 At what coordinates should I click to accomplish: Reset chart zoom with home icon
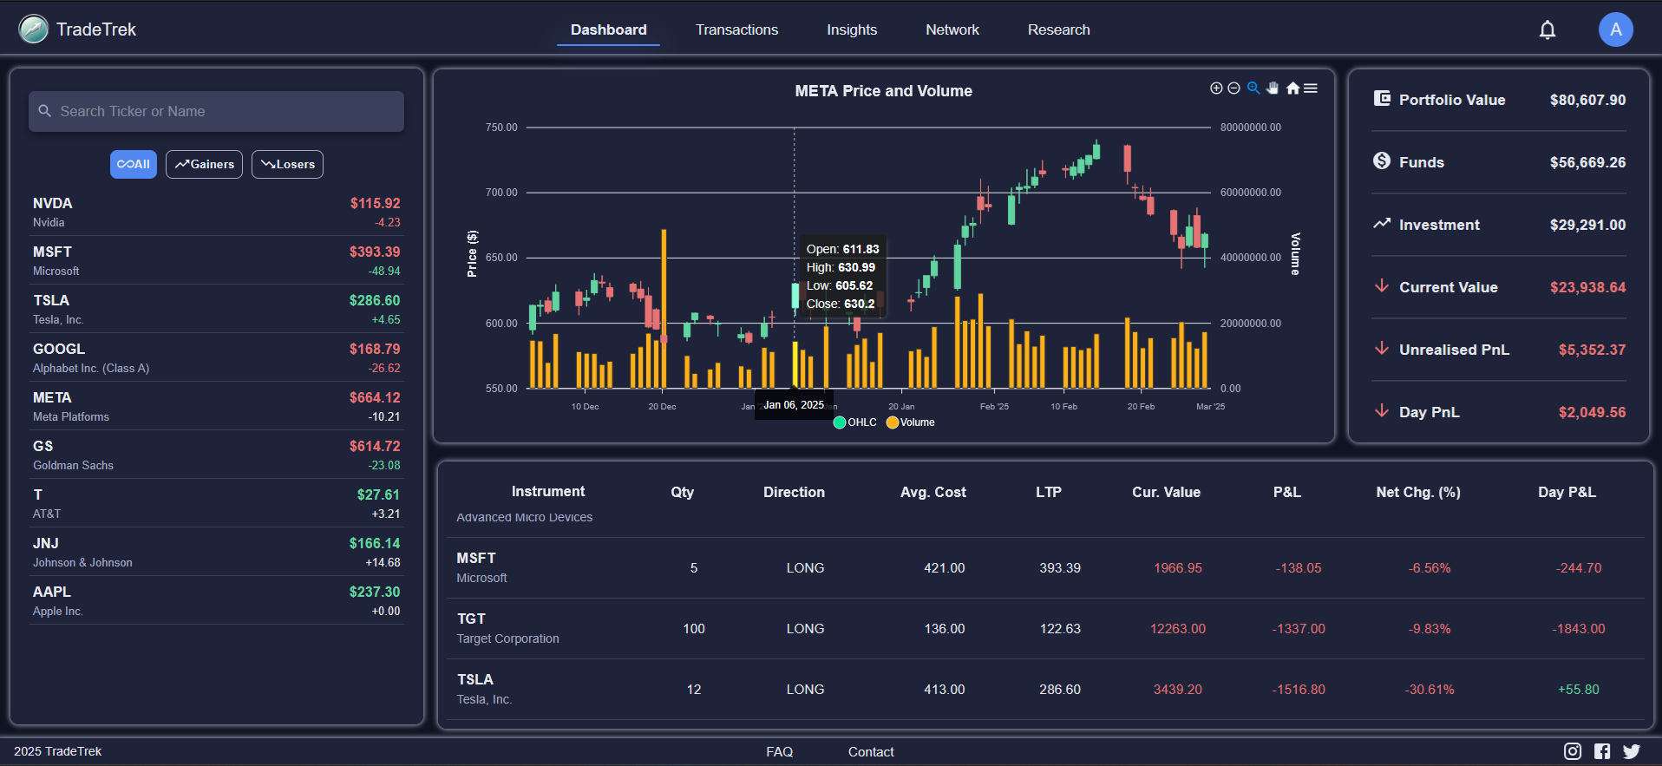click(1292, 88)
